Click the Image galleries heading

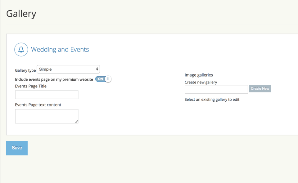point(199,75)
